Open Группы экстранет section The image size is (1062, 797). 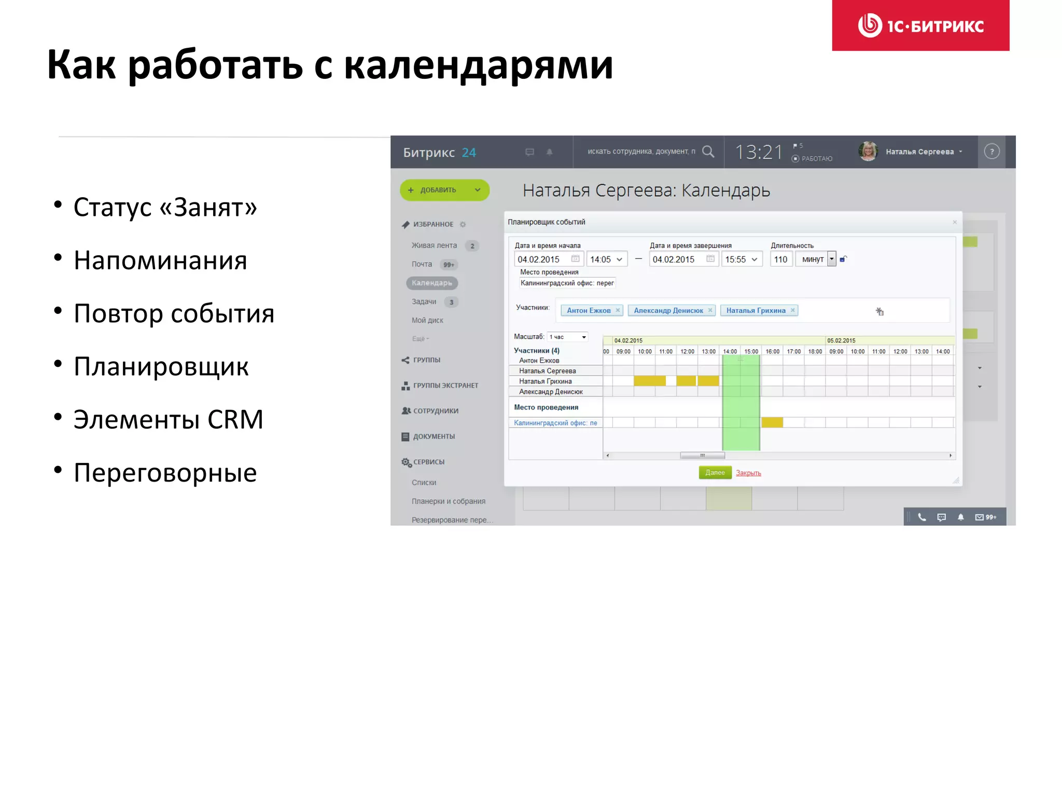(x=440, y=386)
